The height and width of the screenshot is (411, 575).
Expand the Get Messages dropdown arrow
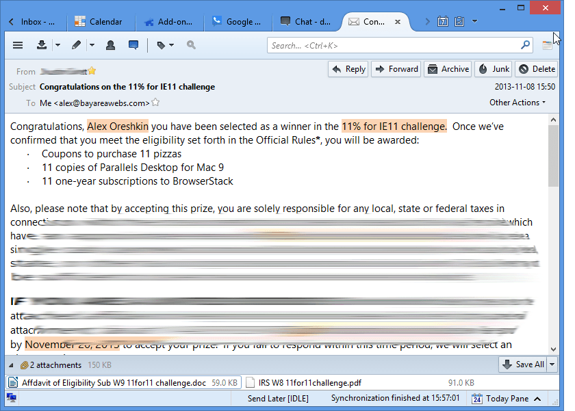57,45
